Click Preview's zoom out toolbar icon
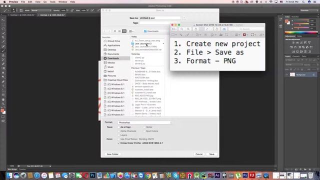The height and width of the screenshot is (180, 320). [x=181, y=29]
